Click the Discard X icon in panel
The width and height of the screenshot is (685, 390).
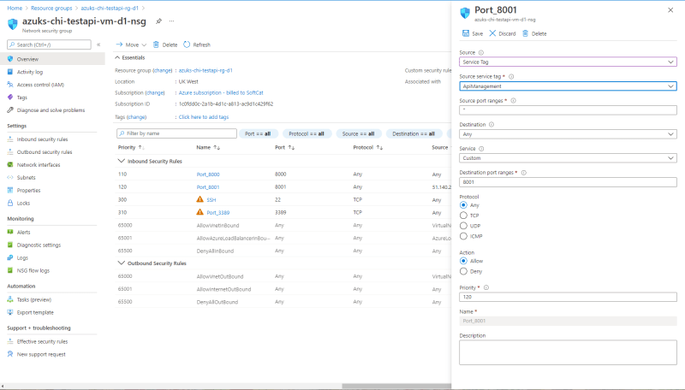pyautogui.click(x=492, y=33)
